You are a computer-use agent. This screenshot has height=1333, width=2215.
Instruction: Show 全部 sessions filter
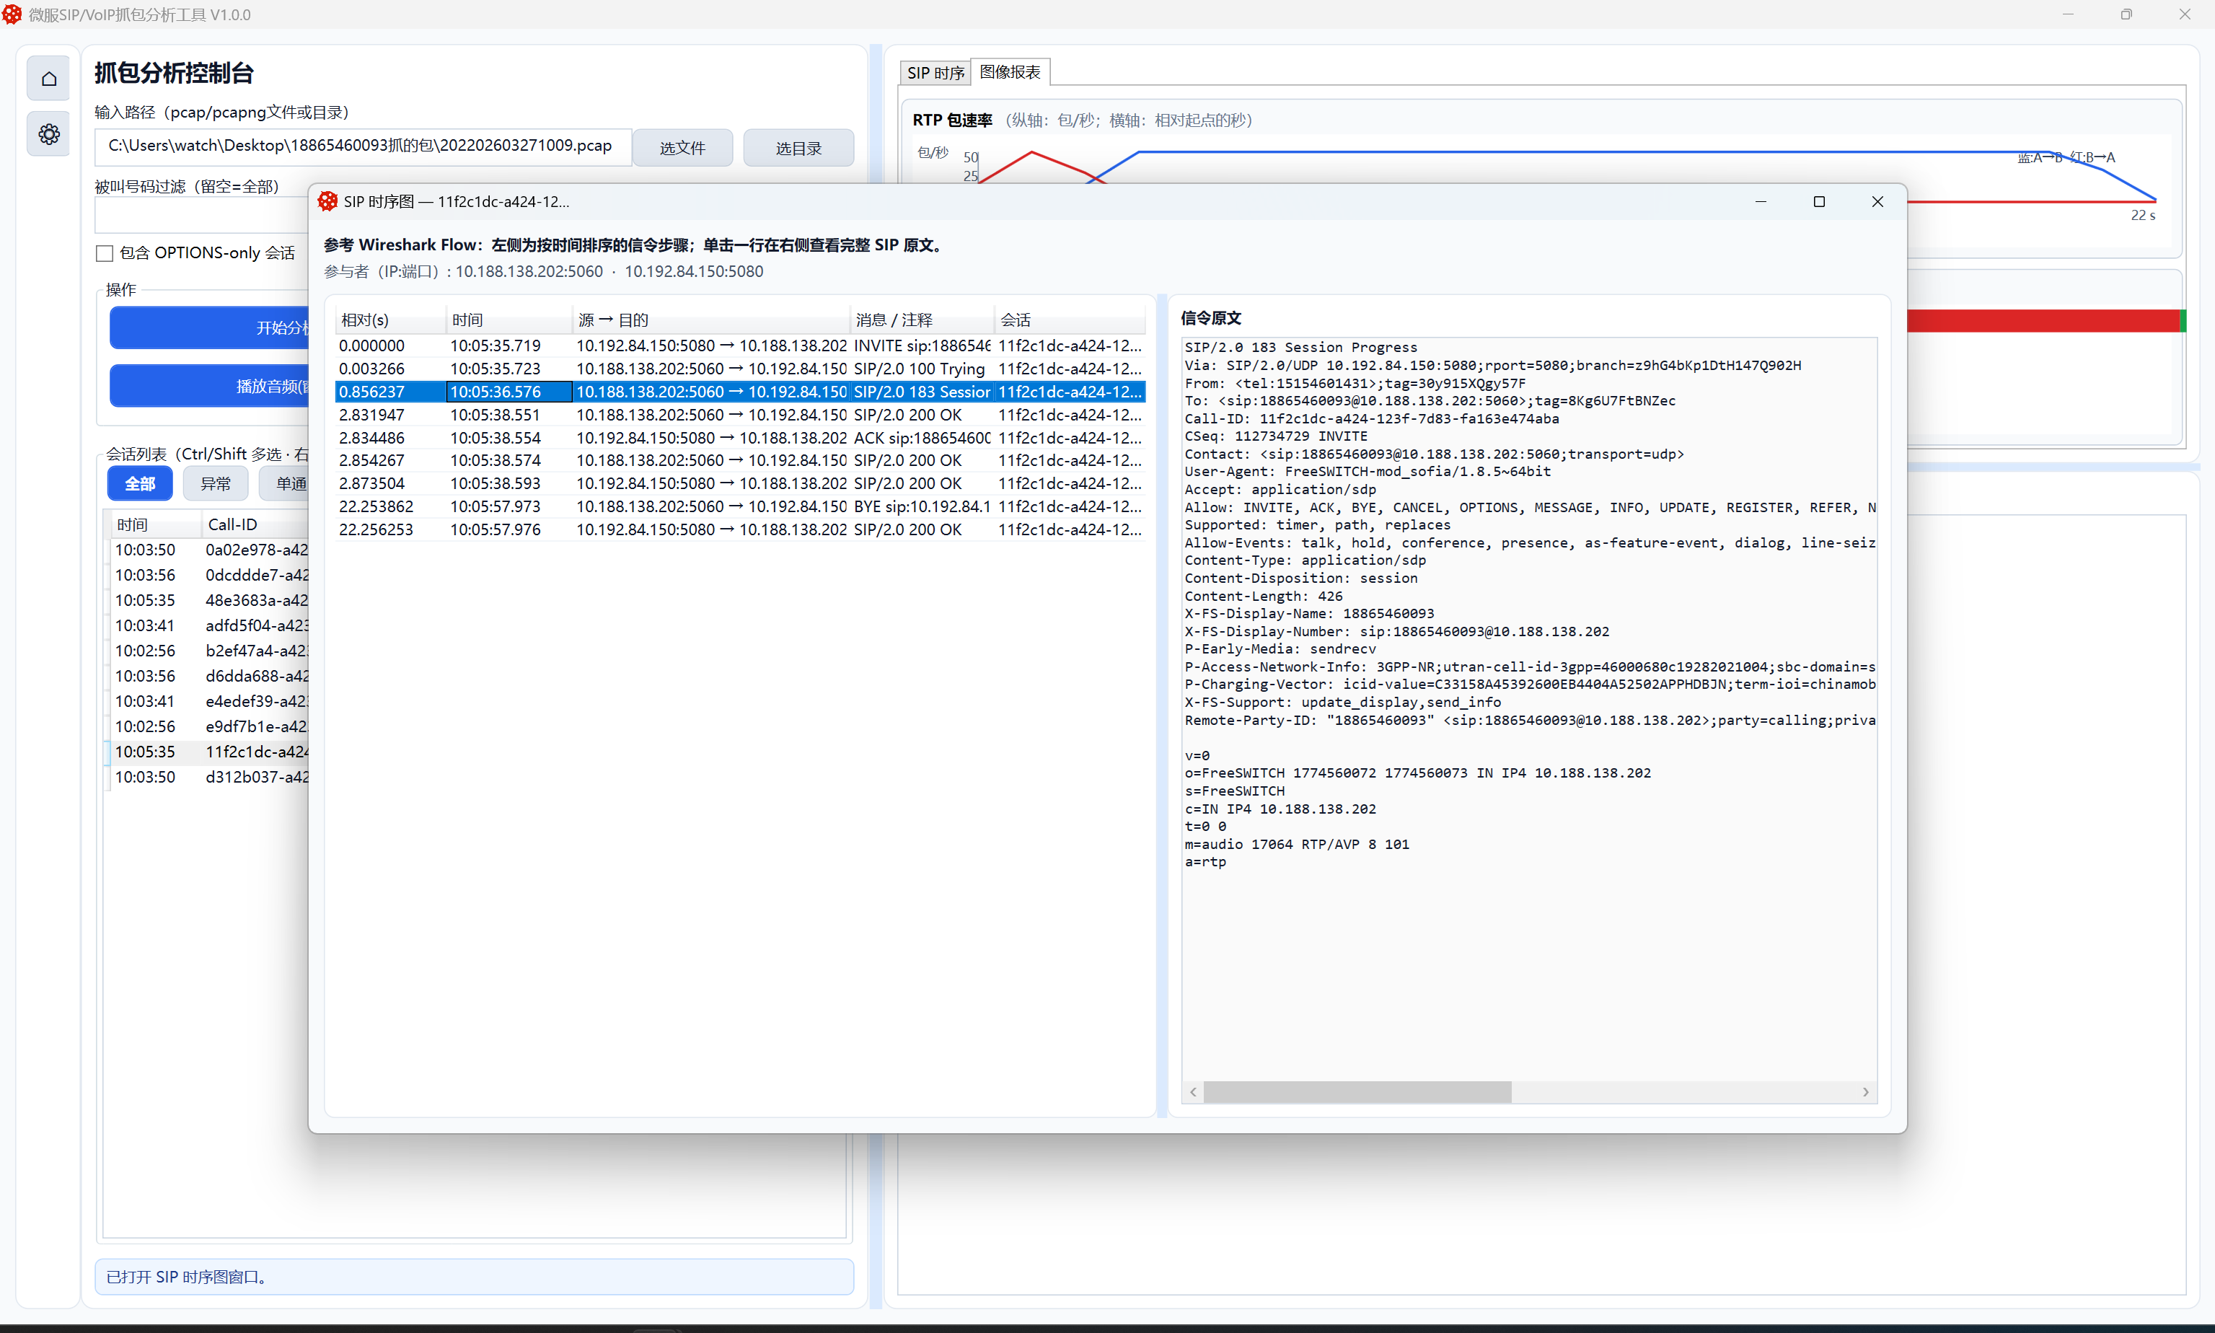pyautogui.click(x=139, y=483)
